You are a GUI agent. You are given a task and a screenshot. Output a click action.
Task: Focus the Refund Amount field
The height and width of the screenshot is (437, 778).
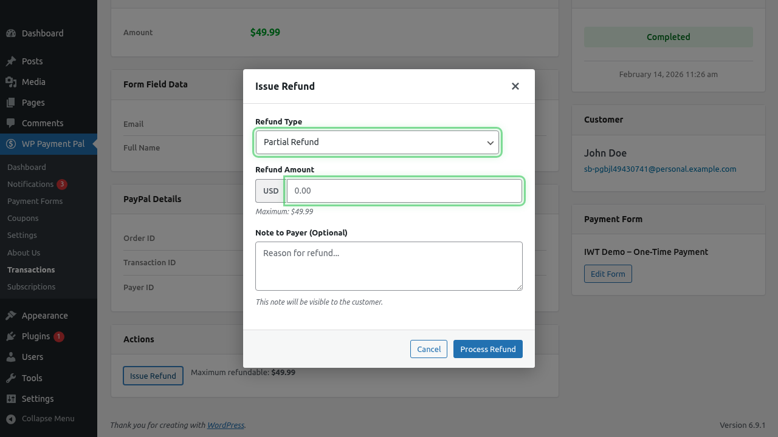tap(404, 190)
